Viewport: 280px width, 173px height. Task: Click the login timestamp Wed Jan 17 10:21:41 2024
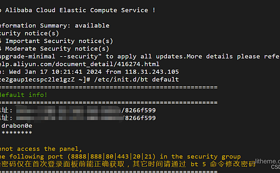click(56, 72)
